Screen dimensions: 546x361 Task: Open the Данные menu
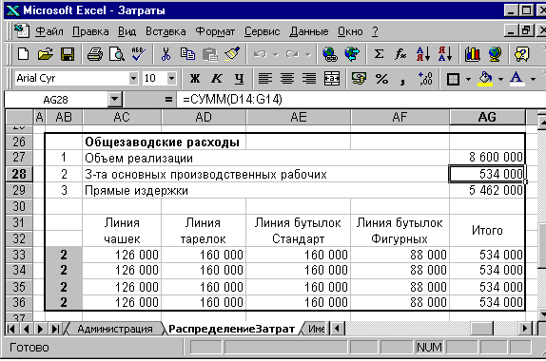pyautogui.click(x=309, y=31)
